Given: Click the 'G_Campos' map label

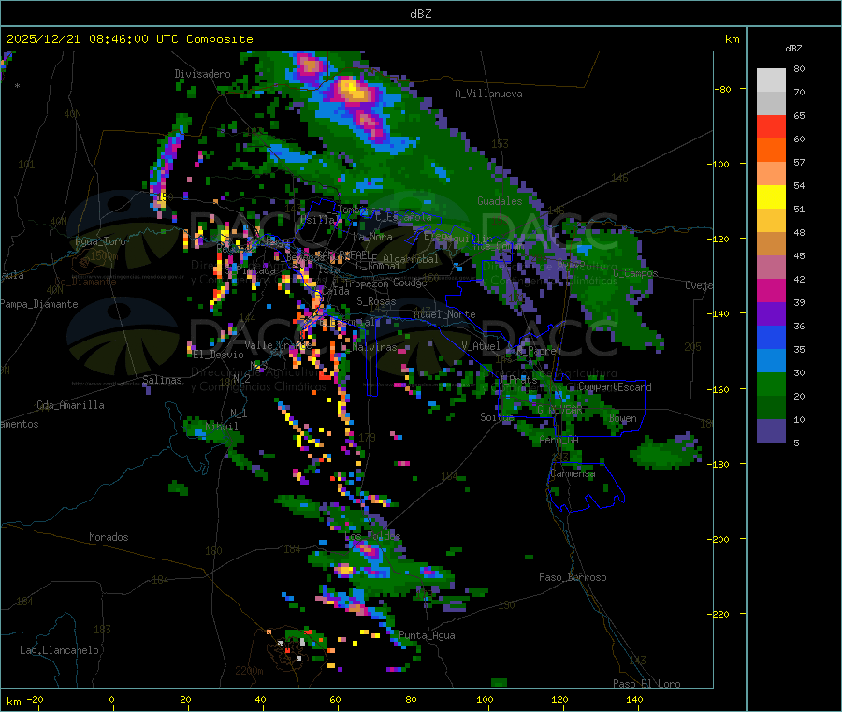Looking at the screenshot, I should tap(635, 273).
